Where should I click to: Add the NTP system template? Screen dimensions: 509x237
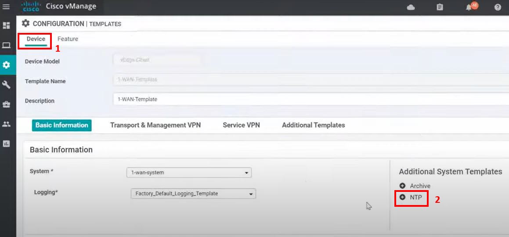click(403, 198)
